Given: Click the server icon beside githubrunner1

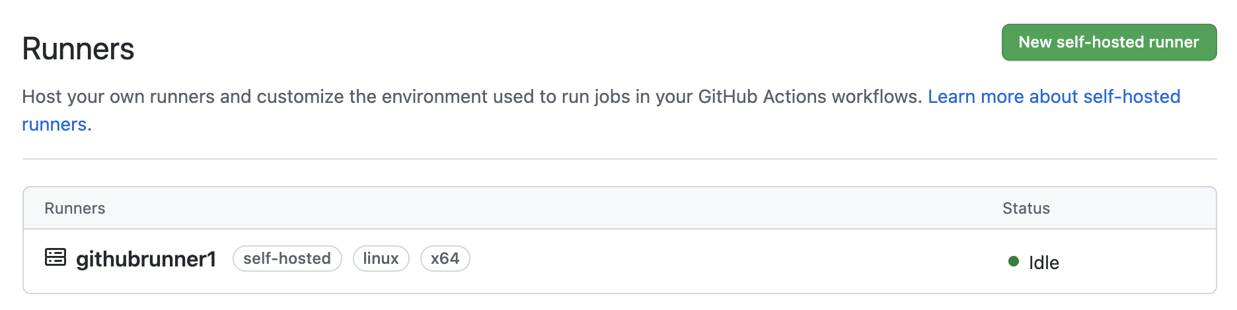Looking at the screenshot, I should 56,257.
